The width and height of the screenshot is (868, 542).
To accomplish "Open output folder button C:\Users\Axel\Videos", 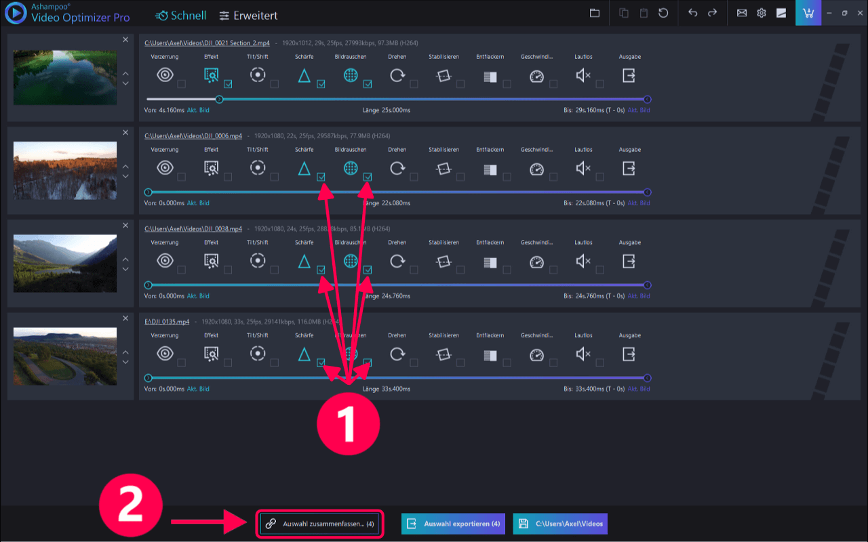I will coord(560,524).
